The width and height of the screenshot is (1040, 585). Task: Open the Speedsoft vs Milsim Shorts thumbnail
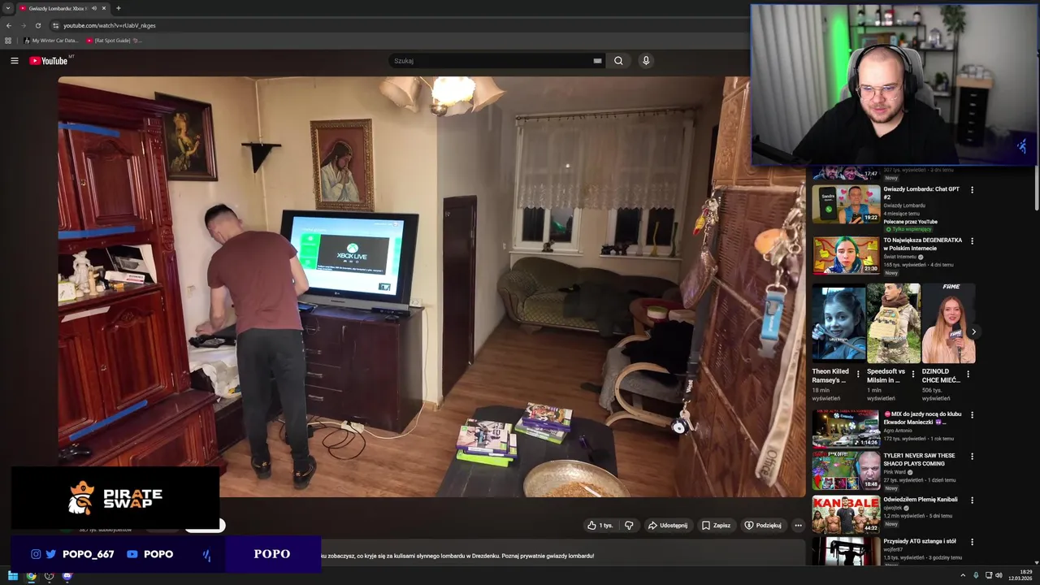click(894, 323)
